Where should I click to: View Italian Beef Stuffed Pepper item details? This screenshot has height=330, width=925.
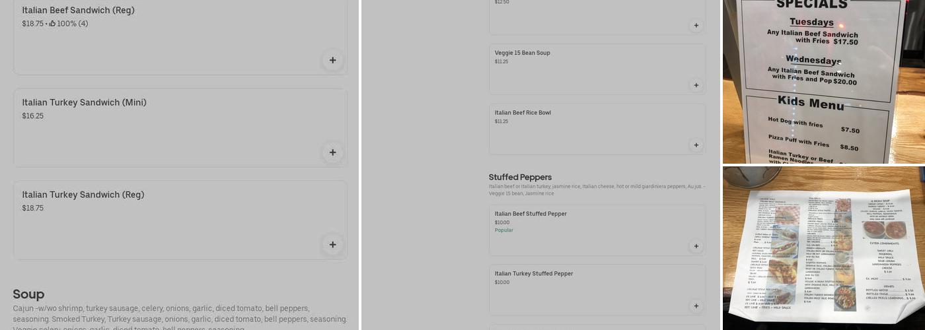[531, 214]
